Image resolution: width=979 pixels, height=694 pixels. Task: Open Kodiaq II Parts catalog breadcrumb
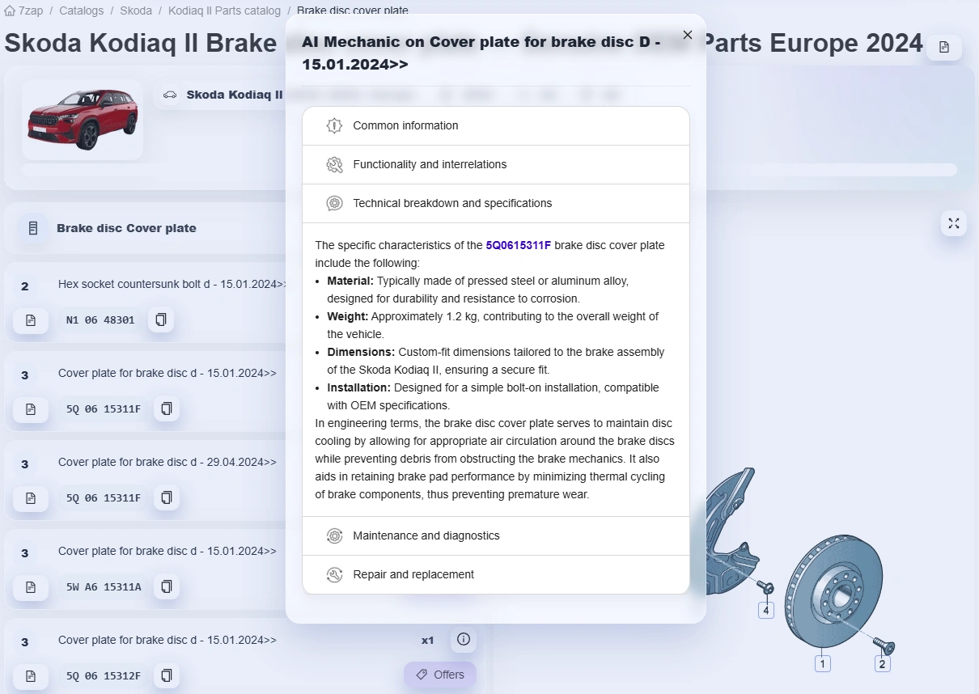224,11
